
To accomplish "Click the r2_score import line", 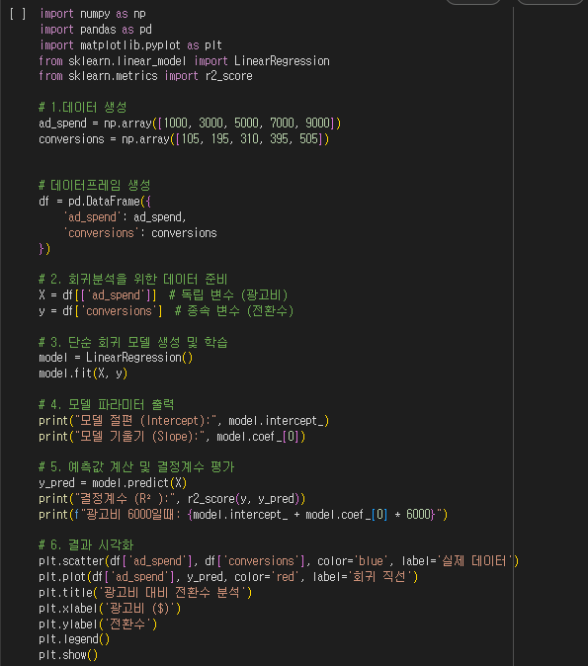I will 145,76.
